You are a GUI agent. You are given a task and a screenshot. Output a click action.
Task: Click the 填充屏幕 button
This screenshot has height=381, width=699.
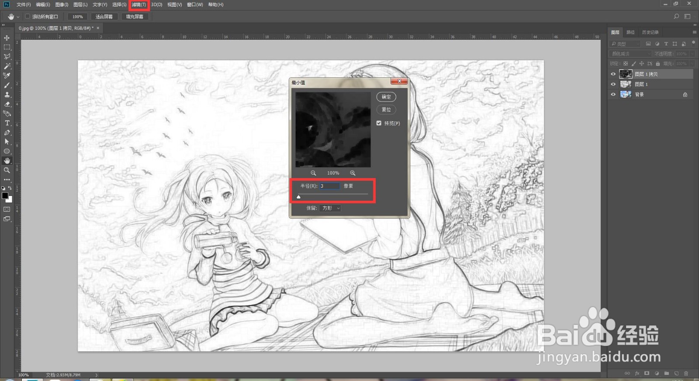tap(135, 17)
